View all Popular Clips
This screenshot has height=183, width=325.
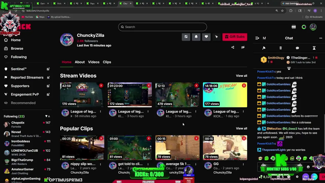241,128
